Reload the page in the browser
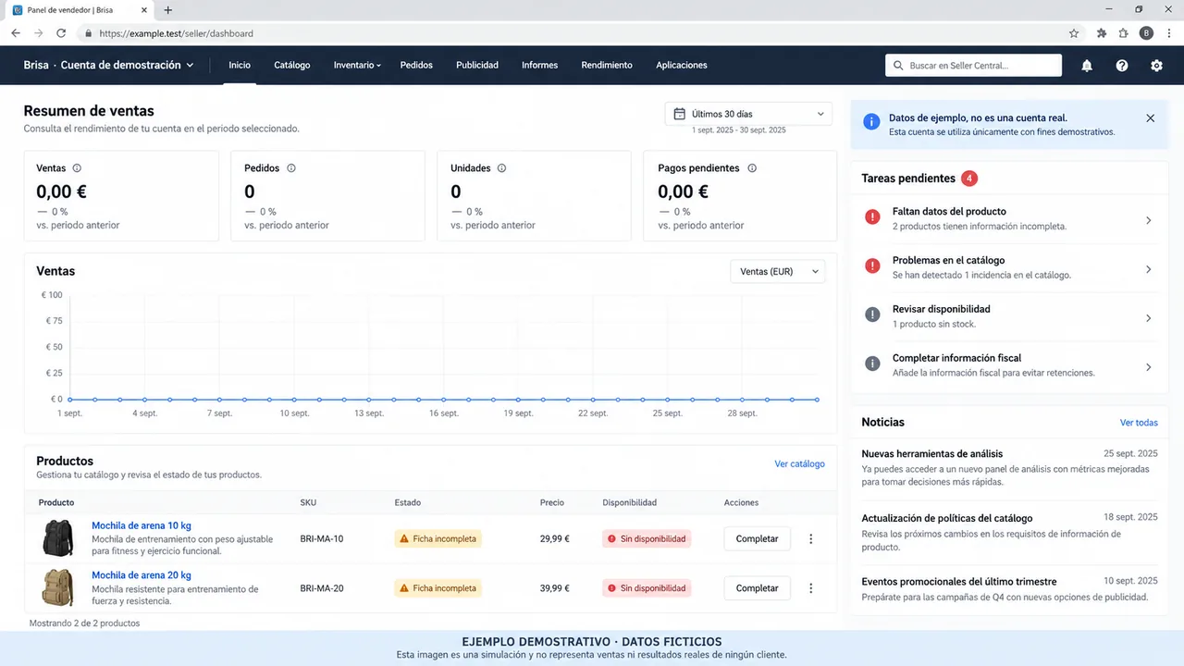The width and height of the screenshot is (1184, 666). [x=61, y=33]
